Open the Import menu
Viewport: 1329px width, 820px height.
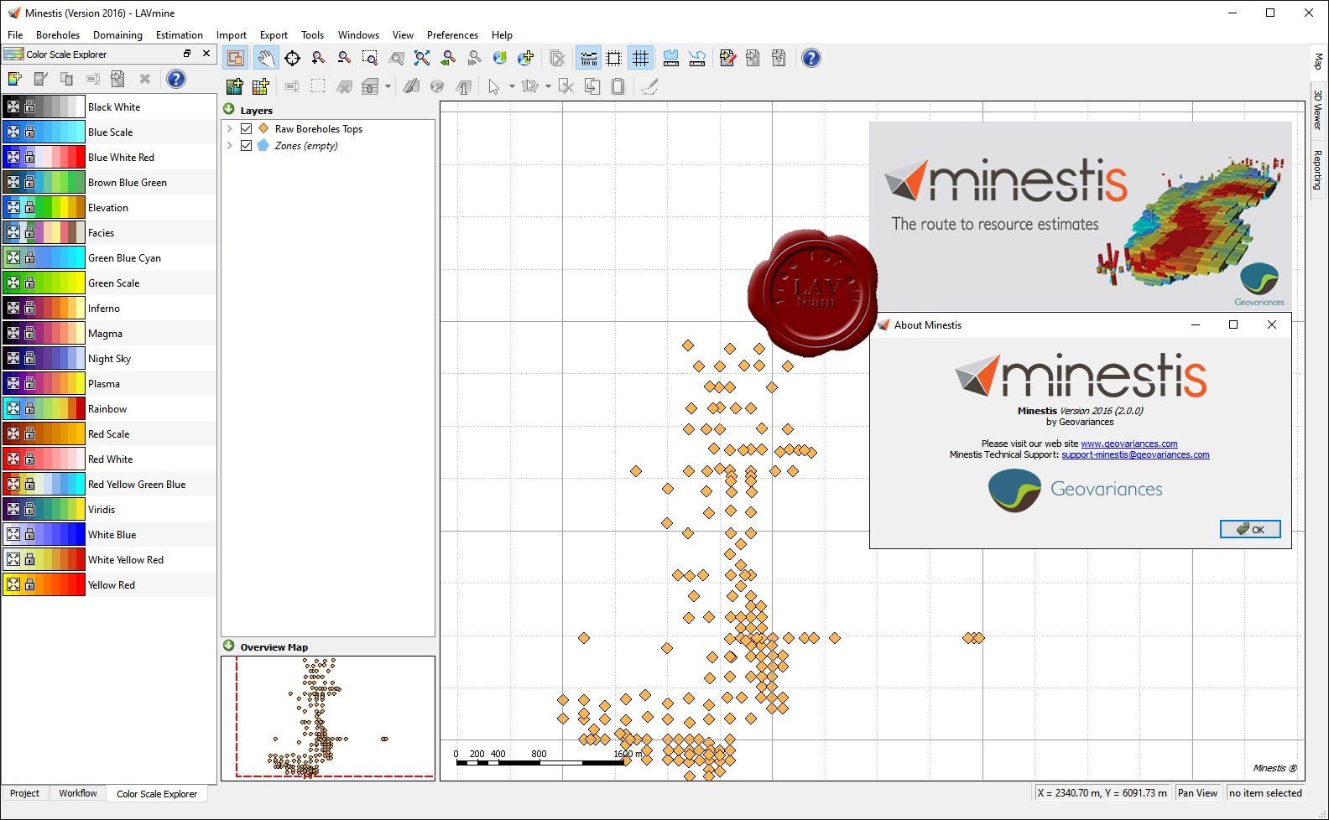(x=232, y=35)
